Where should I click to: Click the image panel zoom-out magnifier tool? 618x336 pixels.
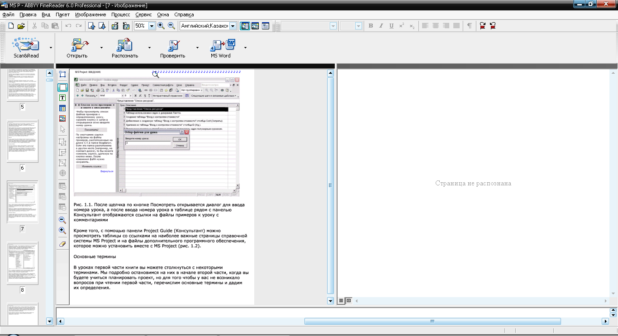62,220
